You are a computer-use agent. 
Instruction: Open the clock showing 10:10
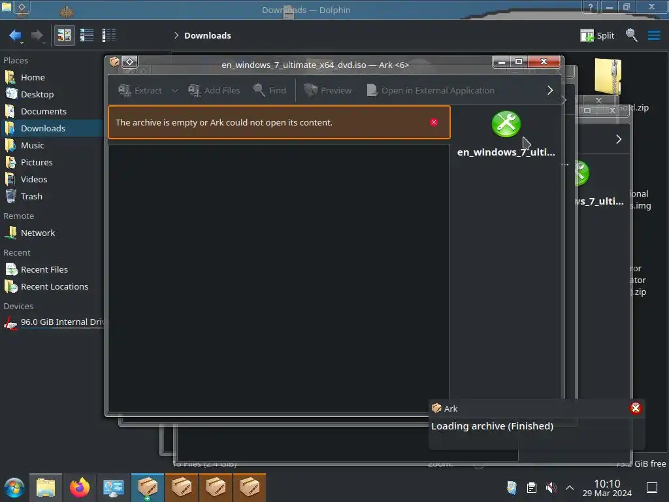607,488
